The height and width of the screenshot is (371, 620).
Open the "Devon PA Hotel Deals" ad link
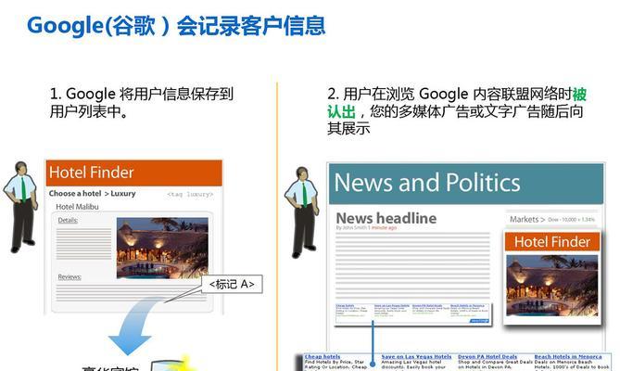pyautogui.click(x=487, y=356)
